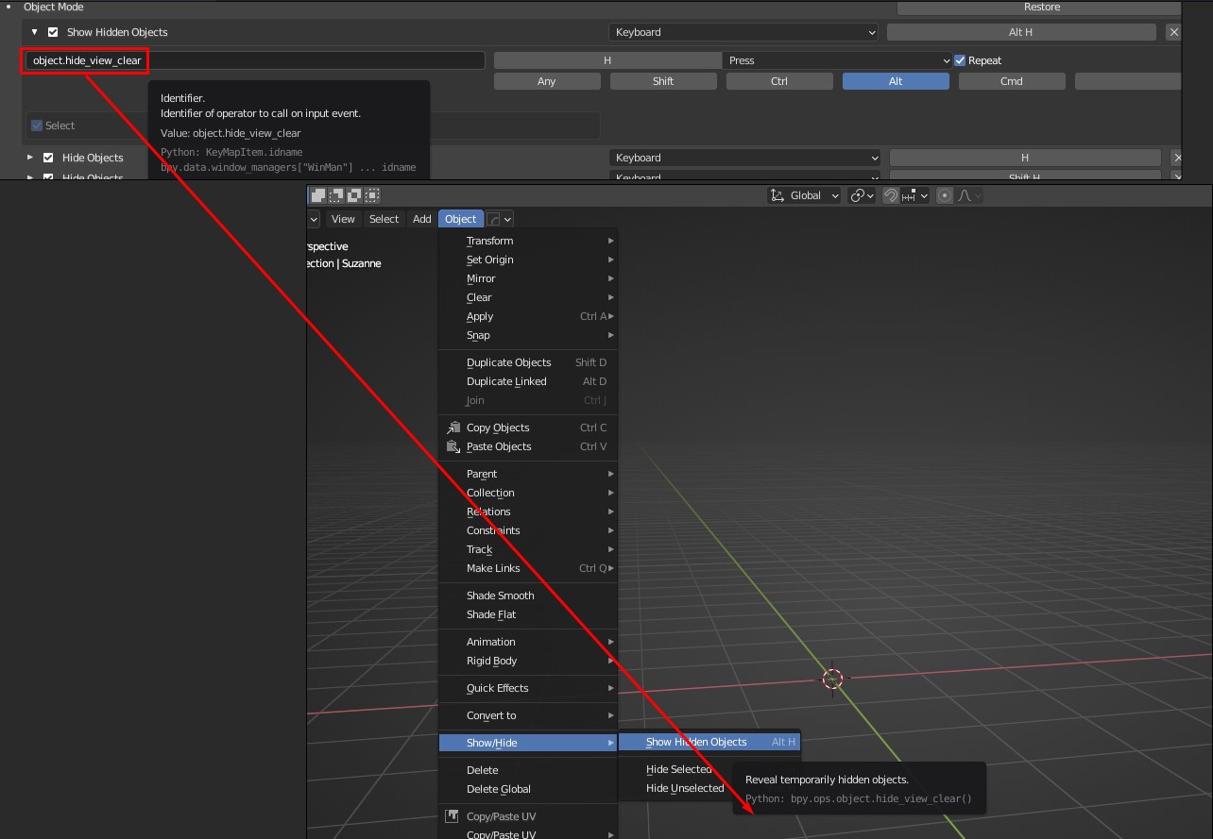Open snapping increment options icon
The width and height of the screenshot is (1213, 839).
[x=914, y=195]
